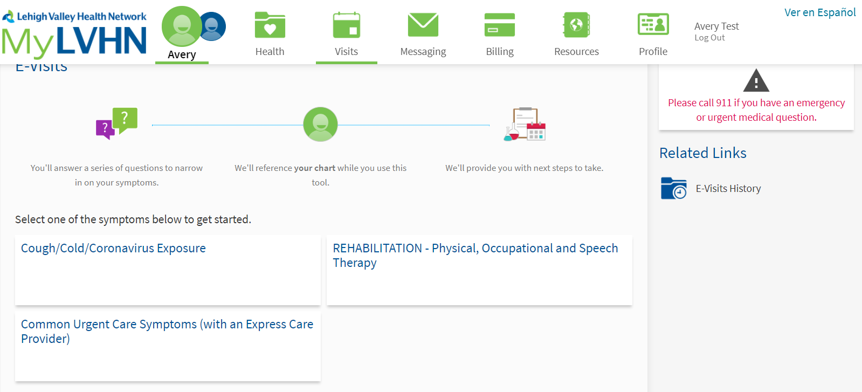Click the clipboard and calendar icon

click(525, 124)
